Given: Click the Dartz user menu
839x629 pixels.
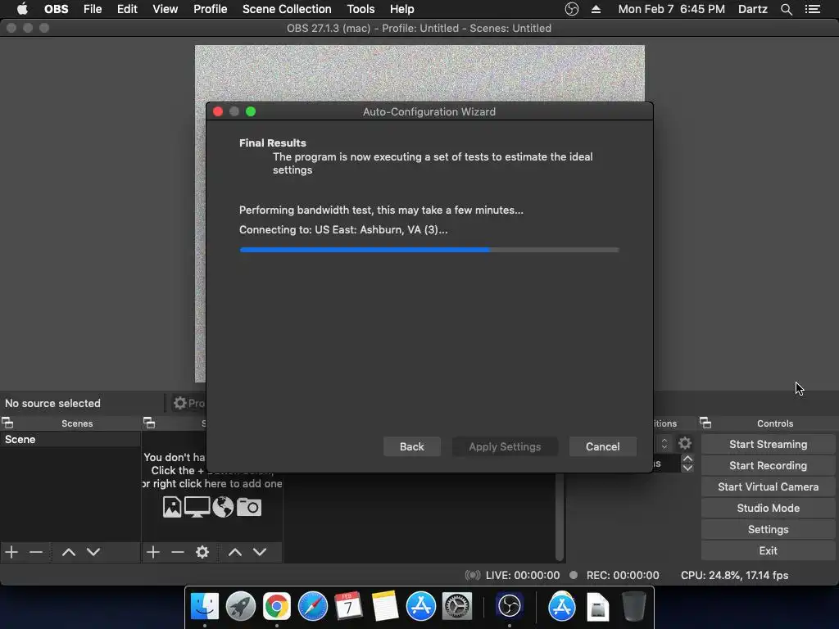Looking at the screenshot, I should [752, 9].
